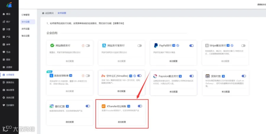The height and width of the screenshot is (134, 266).
Task: Enable the 网站微信支付 switch
Action: pyautogui.click(x=88, y=46)
